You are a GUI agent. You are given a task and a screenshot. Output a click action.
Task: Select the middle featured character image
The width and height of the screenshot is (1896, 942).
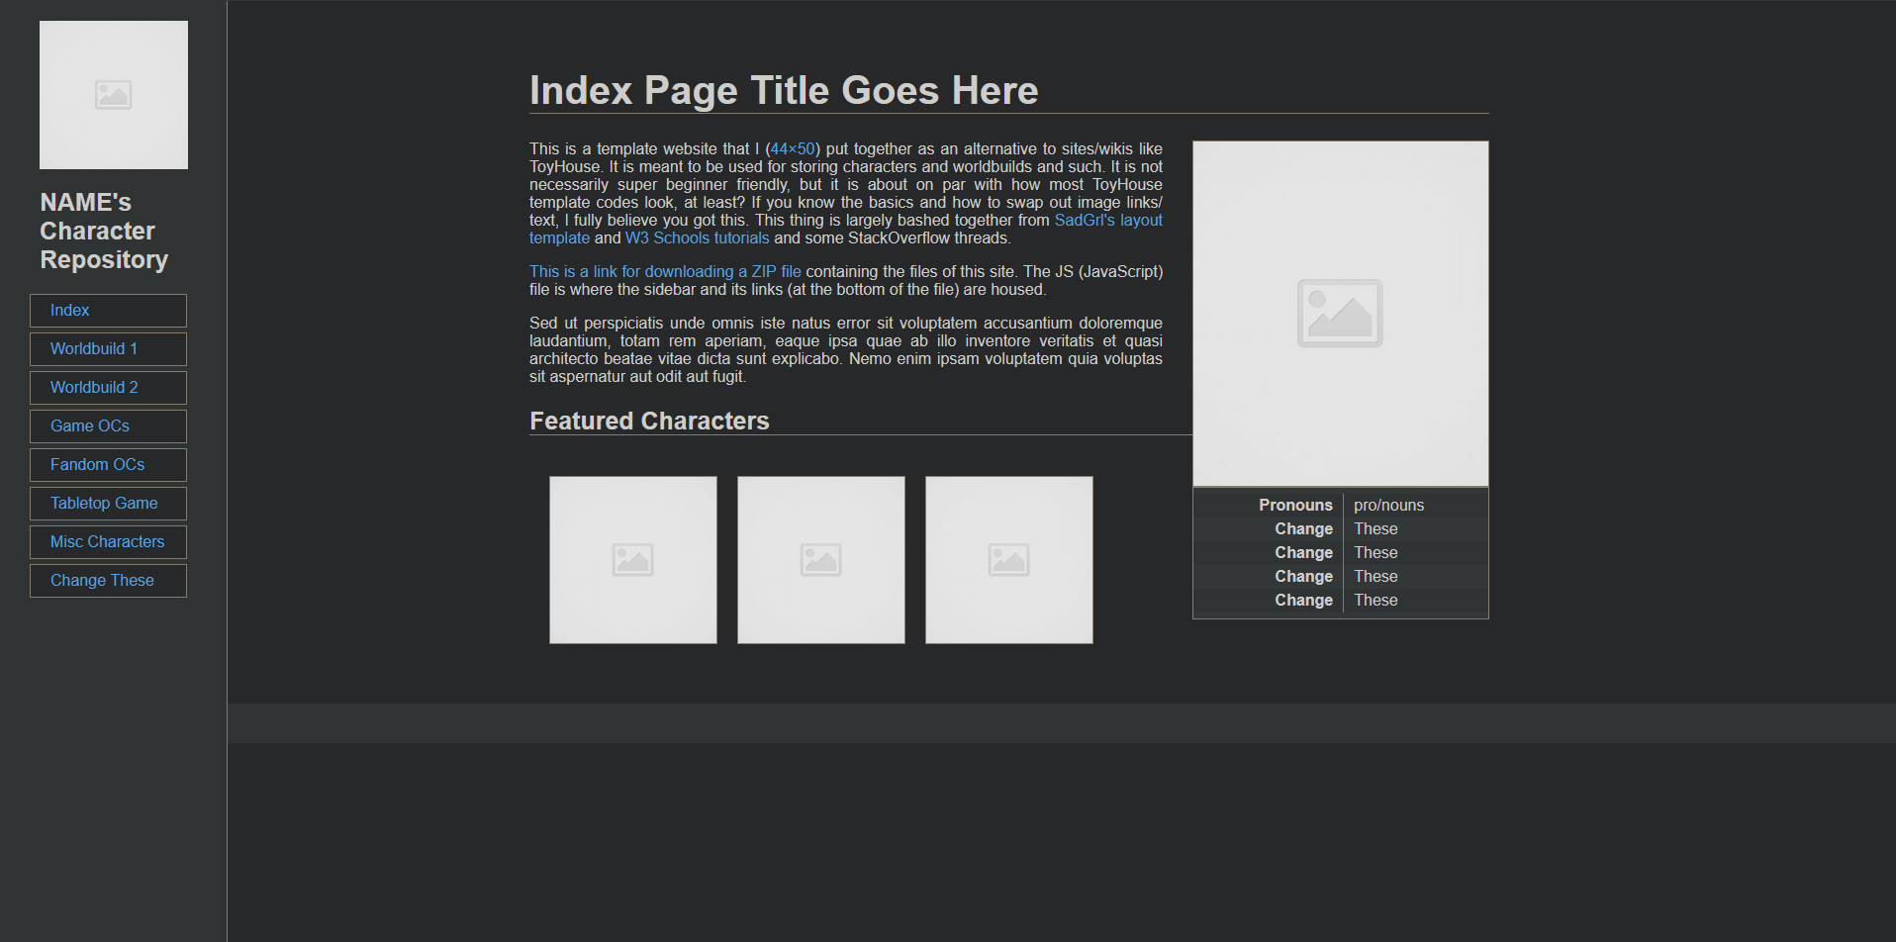[821, 560]
